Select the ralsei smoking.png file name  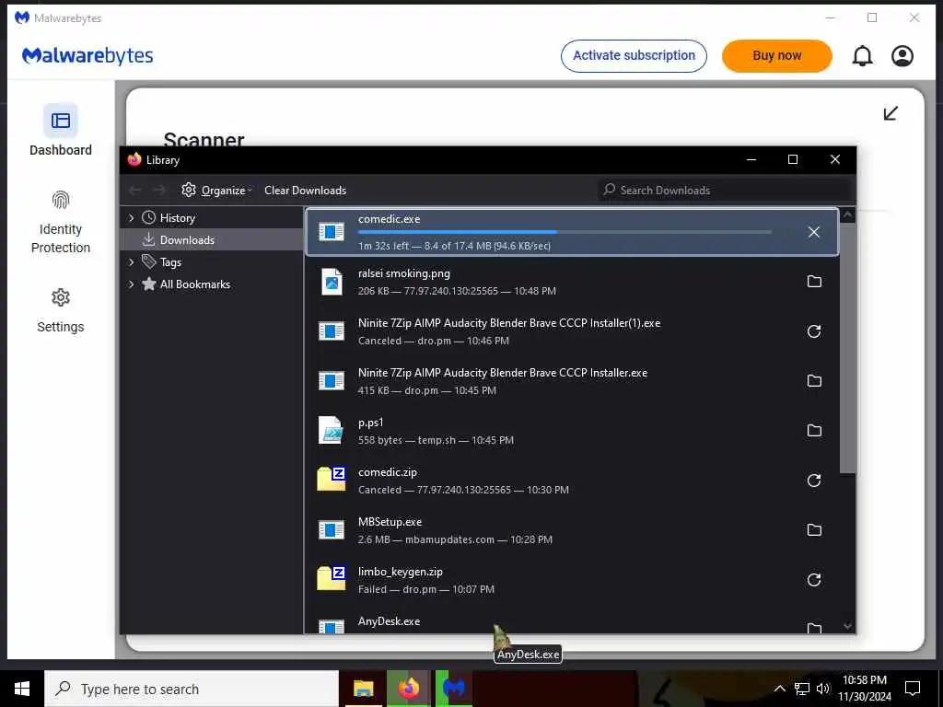click(403, 273)
